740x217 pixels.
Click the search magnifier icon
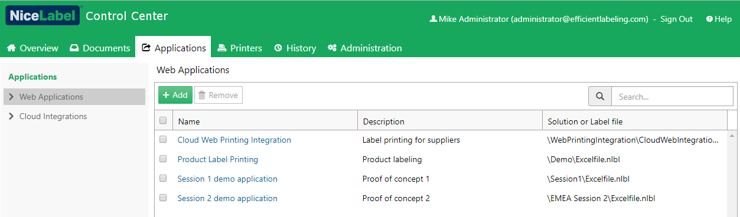[600, 96]
